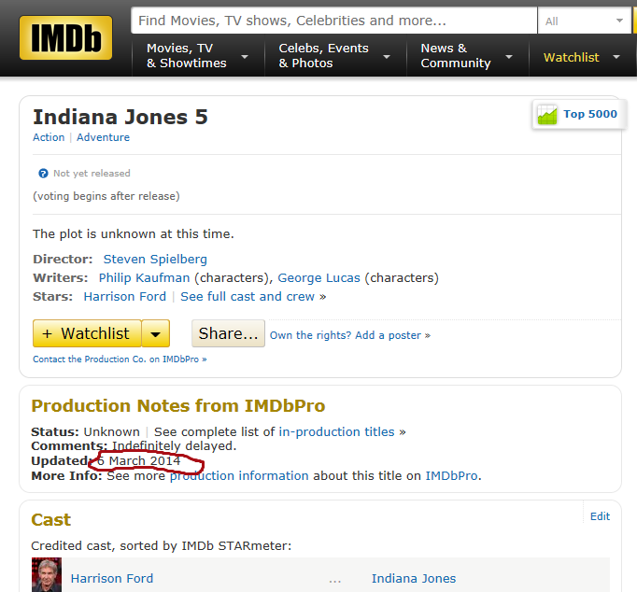Click See full cast and crew link
Image resolution: width=637 pixels, height=592 pixels.
click(x=248, y=296)
